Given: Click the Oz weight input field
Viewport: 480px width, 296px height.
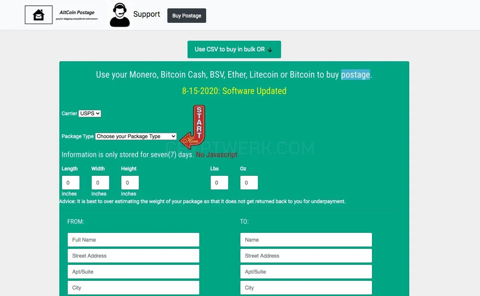Looking at the screenshot, I should click(249, 183).
